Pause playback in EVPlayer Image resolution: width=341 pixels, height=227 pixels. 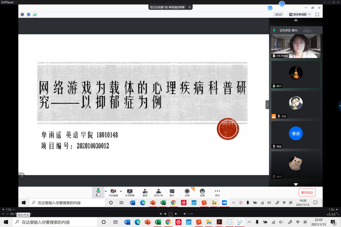(170, 214)
